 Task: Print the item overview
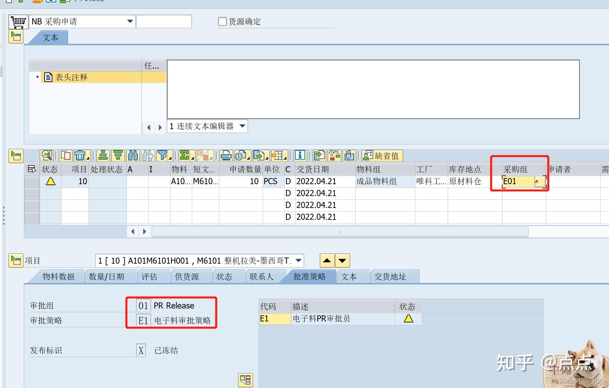point(226,156)
